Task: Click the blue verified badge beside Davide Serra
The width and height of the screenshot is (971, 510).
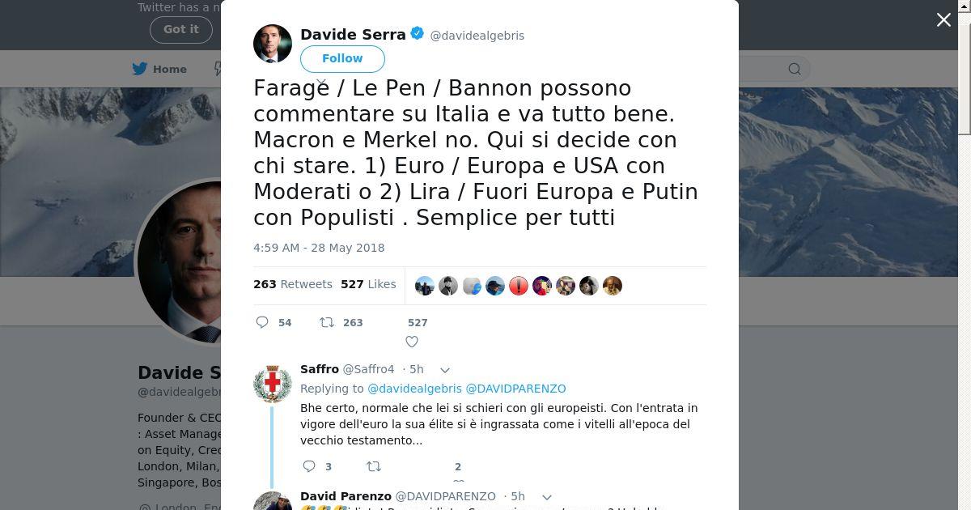Action: [418, 34]
